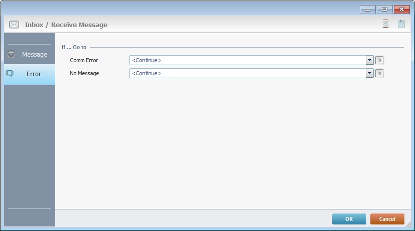Maximize the dialog window
Image resolution: width=415 pixels, height=231 pixels.
[x=384, y=10]
